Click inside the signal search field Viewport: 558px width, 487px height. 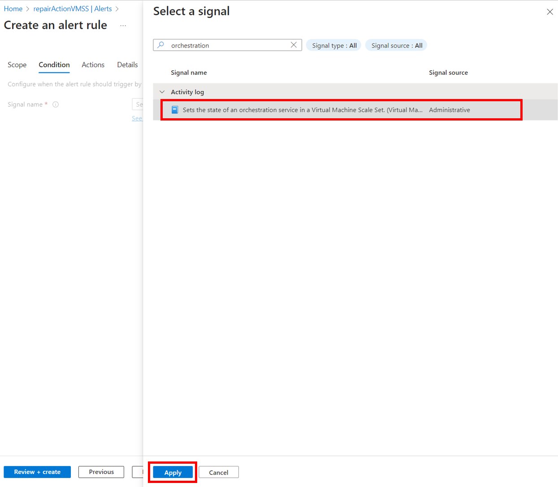pyautogui.click(x=224, y=45)
